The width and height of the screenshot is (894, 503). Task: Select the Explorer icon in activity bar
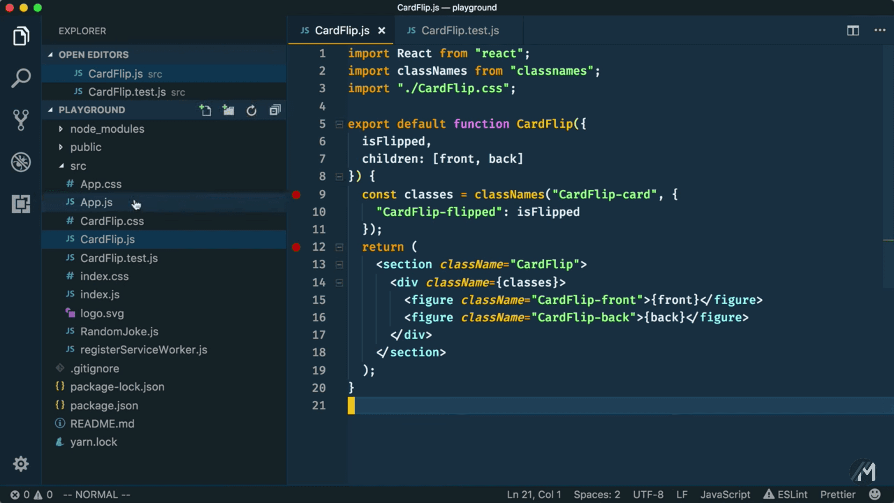(x=21, y=36)
